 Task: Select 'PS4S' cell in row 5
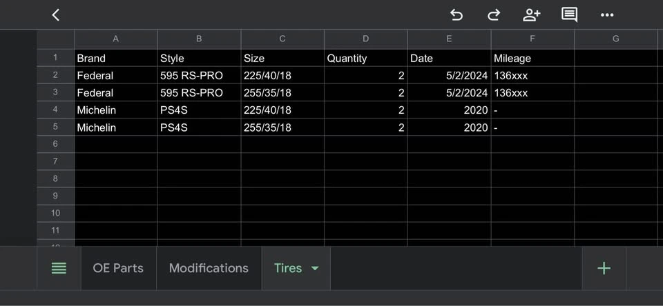pos(199,127)
